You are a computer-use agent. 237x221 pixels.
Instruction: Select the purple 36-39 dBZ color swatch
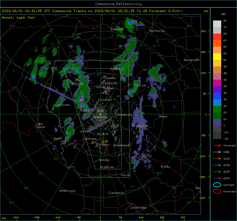pyautogui.click(x=217, y=90)
